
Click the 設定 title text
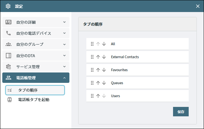[x=19, y=6]
